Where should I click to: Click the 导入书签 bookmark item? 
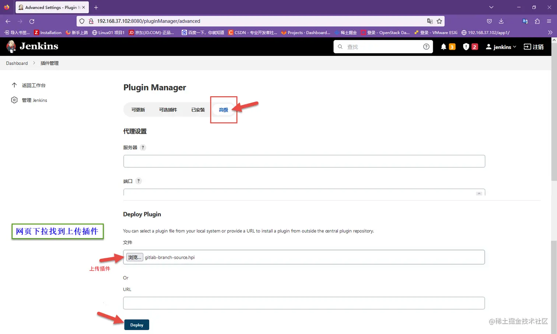click(x=17, y=32)
